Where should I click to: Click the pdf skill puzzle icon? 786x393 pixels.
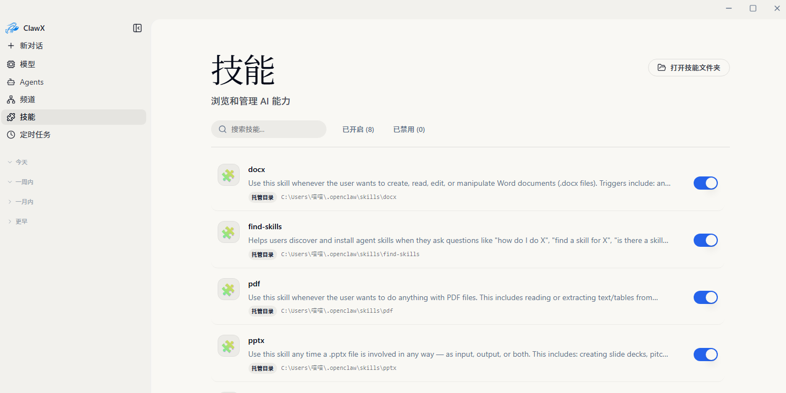pos(229,289)
